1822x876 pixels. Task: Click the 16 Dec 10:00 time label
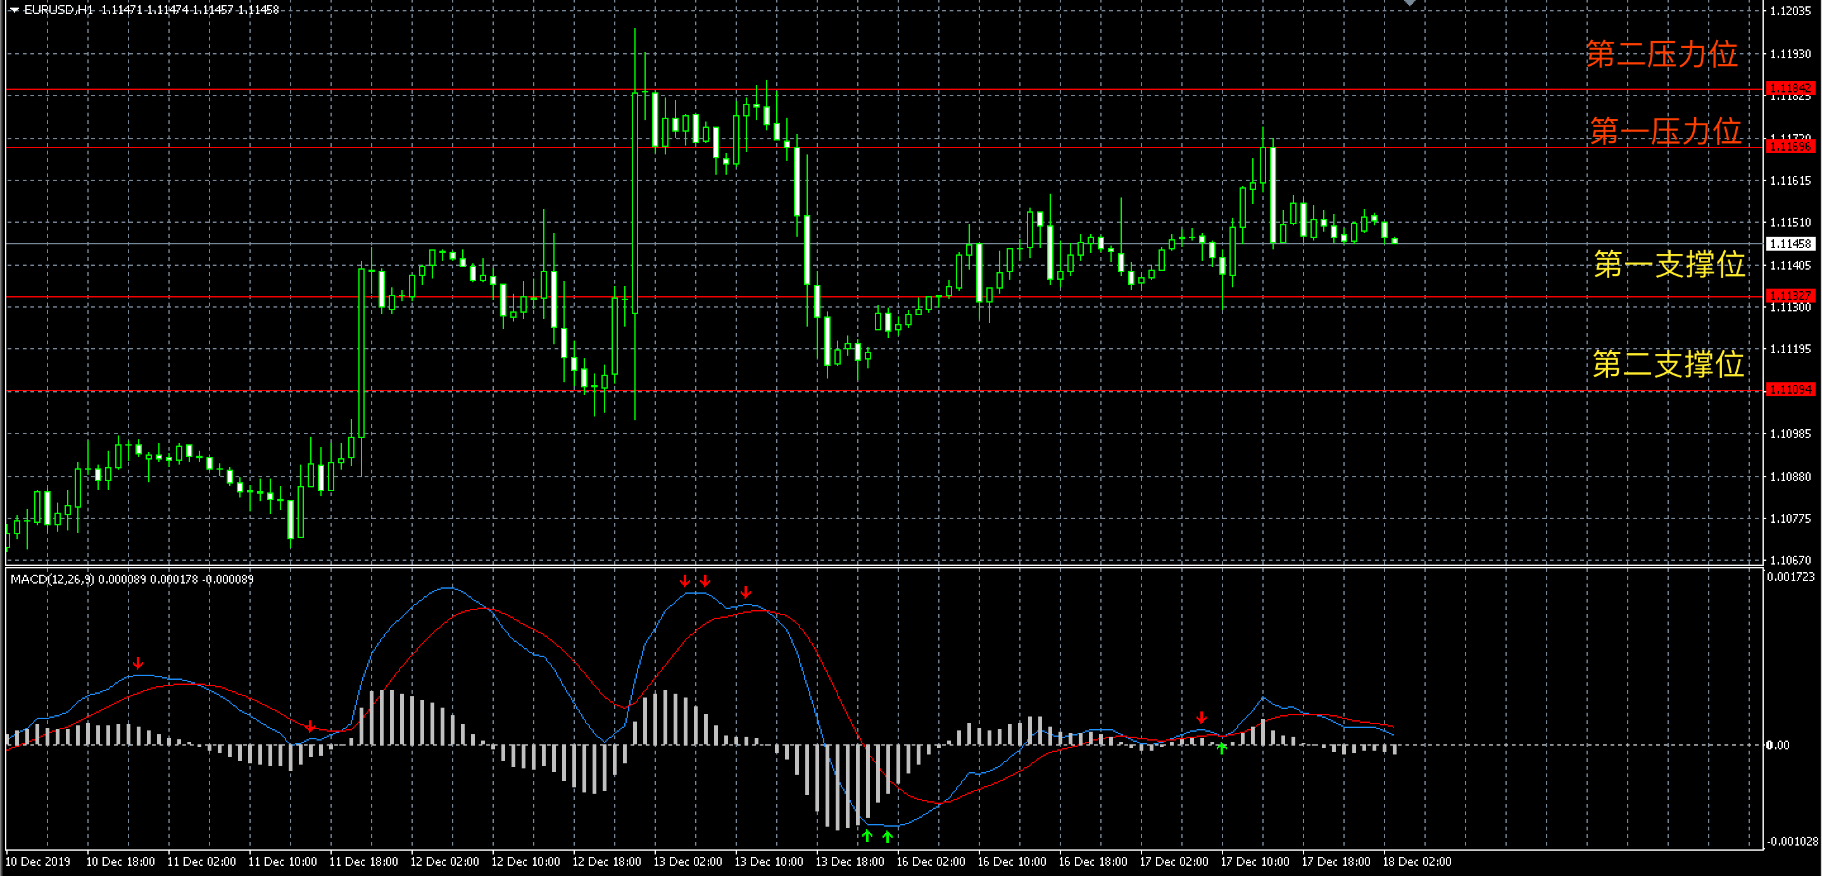click(x=1012, y=862)
